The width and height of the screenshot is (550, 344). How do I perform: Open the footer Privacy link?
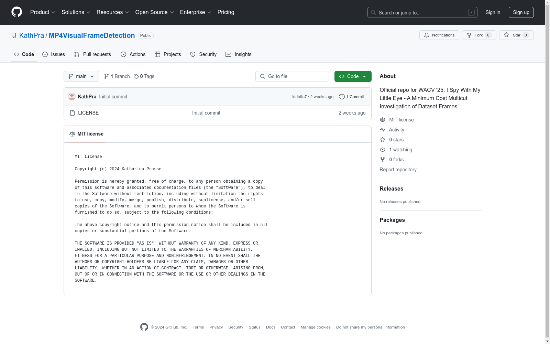(216, 327)
